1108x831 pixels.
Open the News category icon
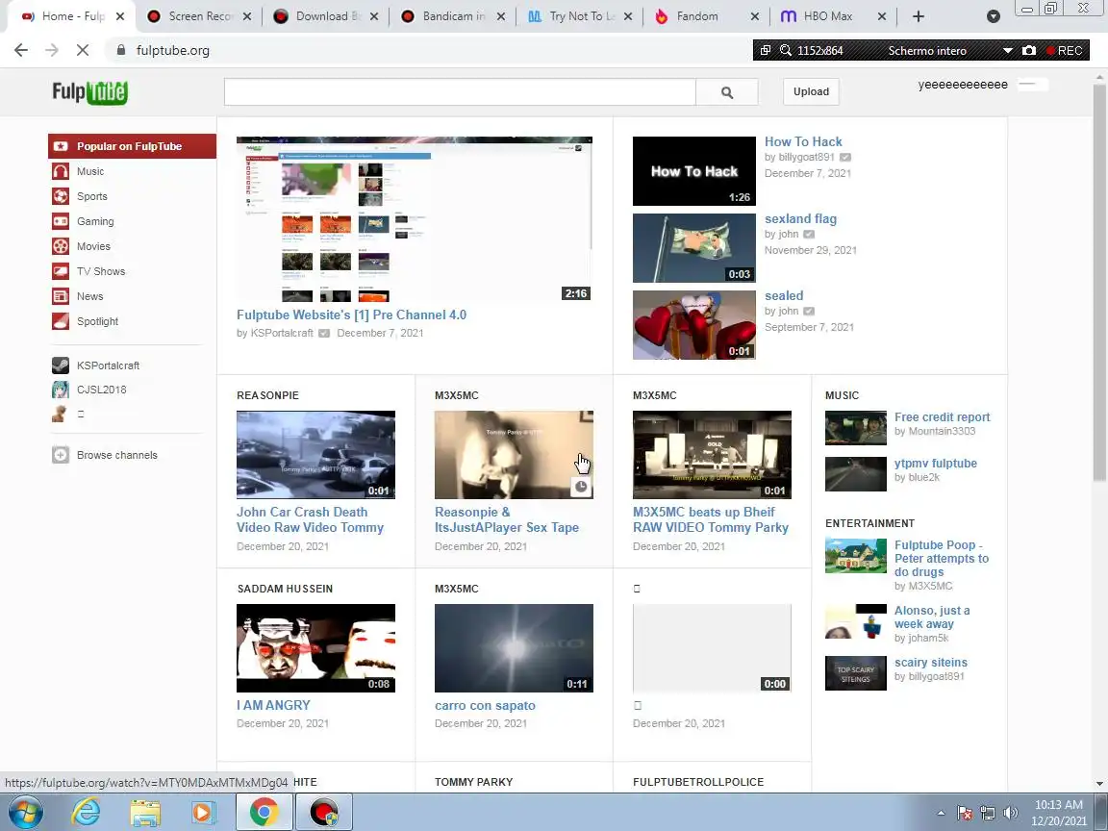point(61,296)
